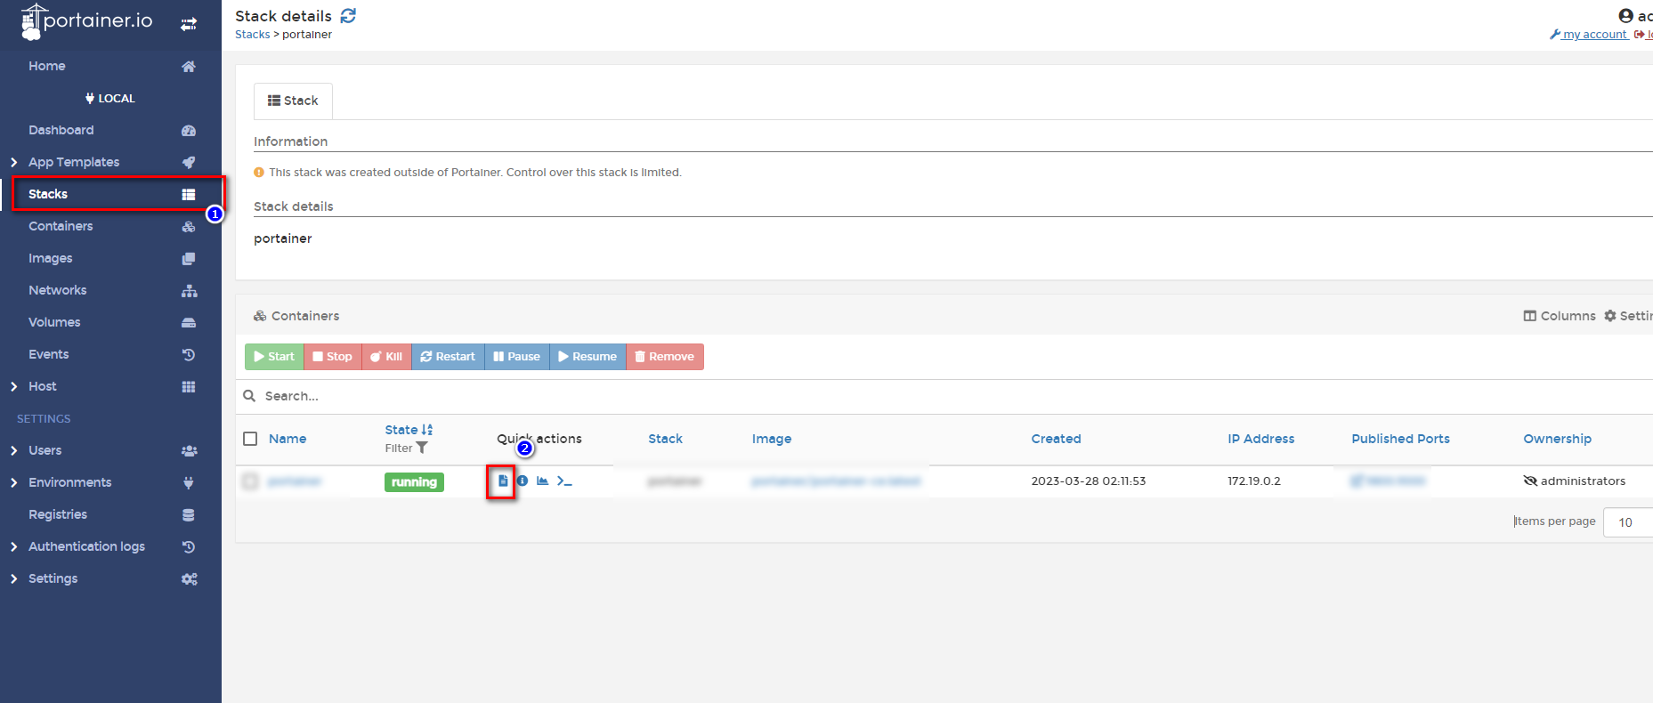This screenshot has width=1653, height=703.
Task: Click the refresh icon beside Stack details
Action: point(348,16)
